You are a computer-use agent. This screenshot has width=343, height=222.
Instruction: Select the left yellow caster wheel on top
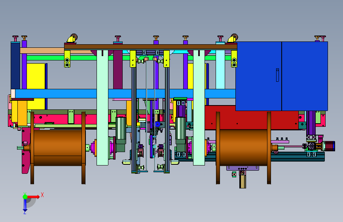tap(72, 39)
